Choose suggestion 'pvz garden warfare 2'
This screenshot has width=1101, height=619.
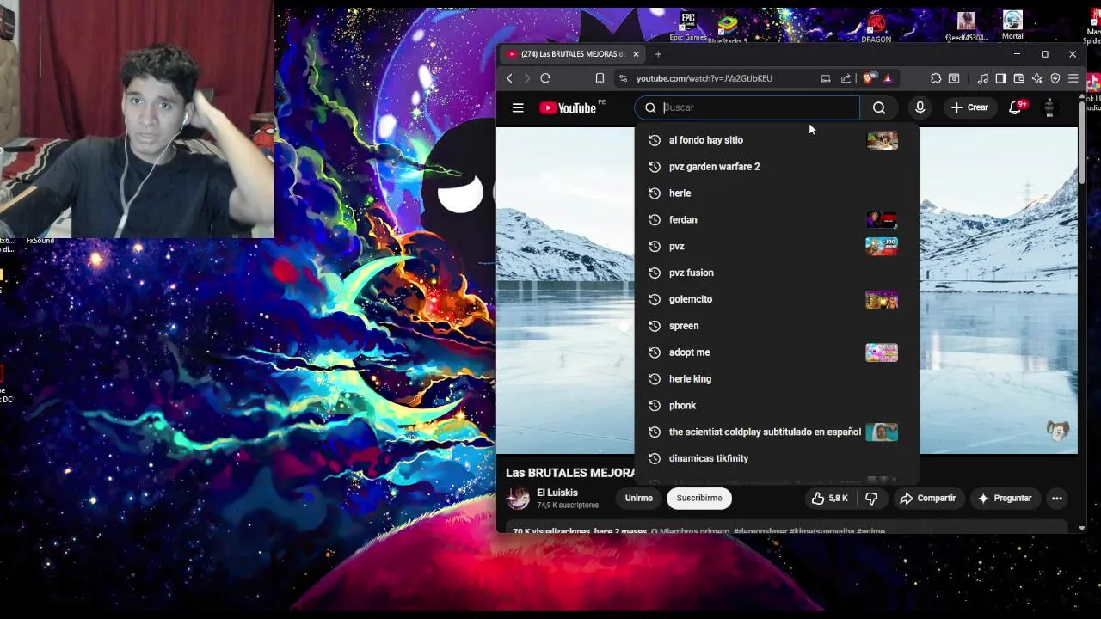pyautogui.click(x=777, y=167)
